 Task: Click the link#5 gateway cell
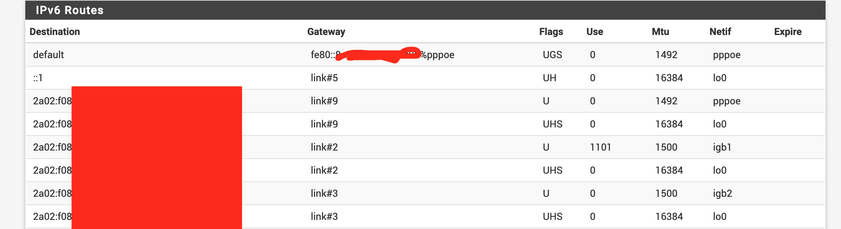click(x=324, y=78)
